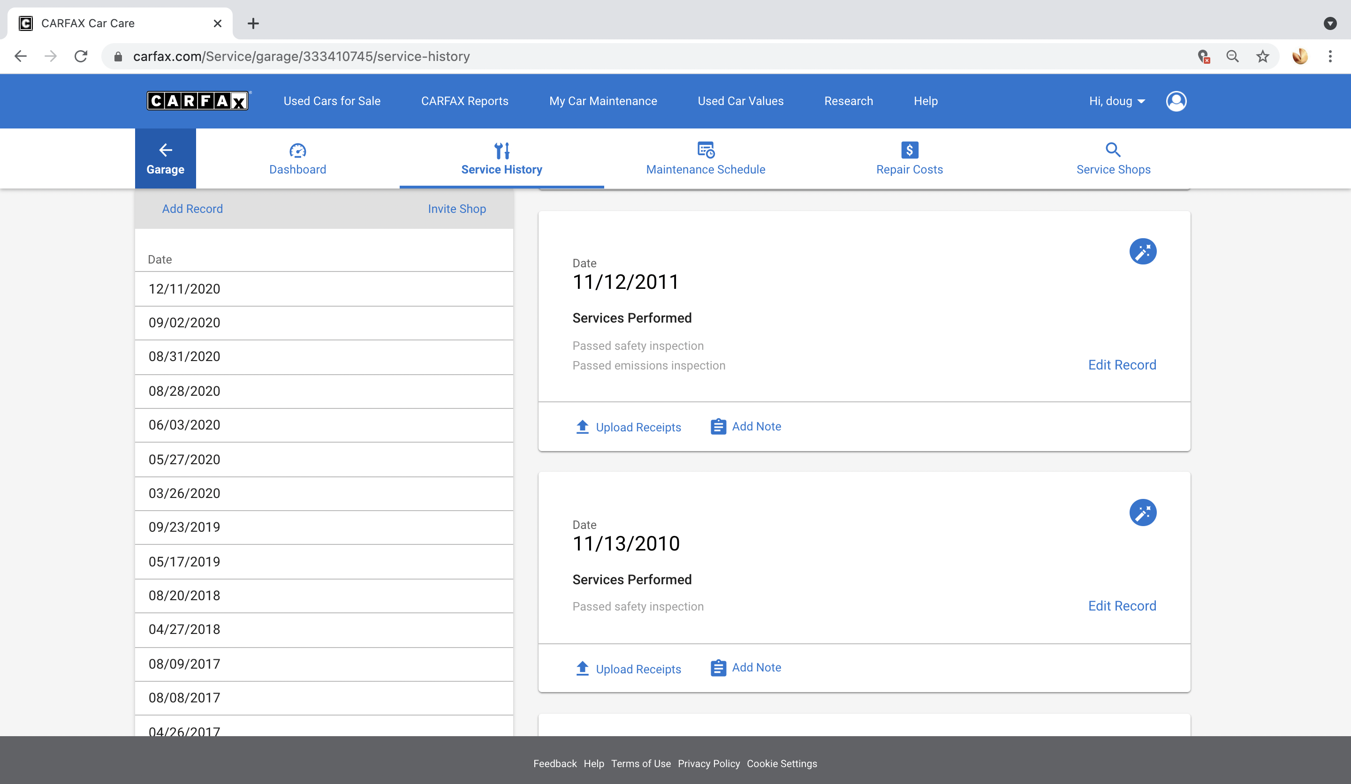
Task: Select the 04/27/2018 date row
Action: pos(324,630)
